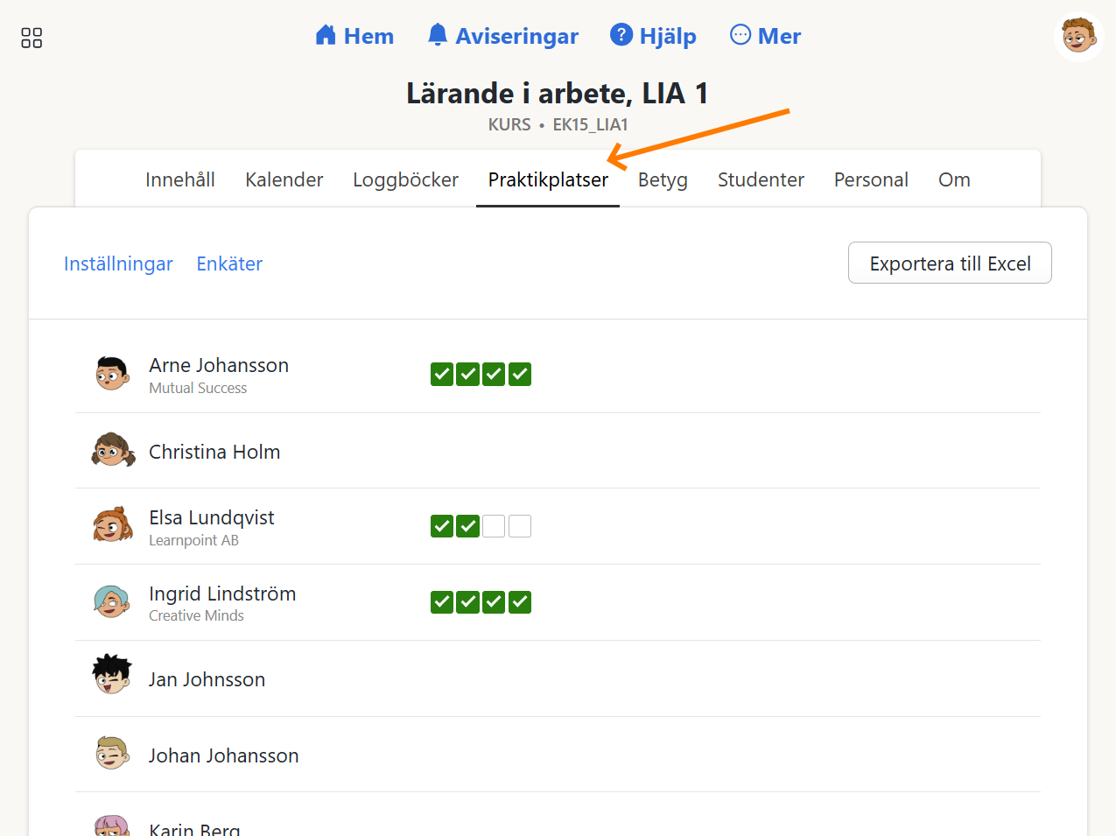The image size is (1116, 836).
Task: Open the Studenter tab
Action: (x=761, y=179)
